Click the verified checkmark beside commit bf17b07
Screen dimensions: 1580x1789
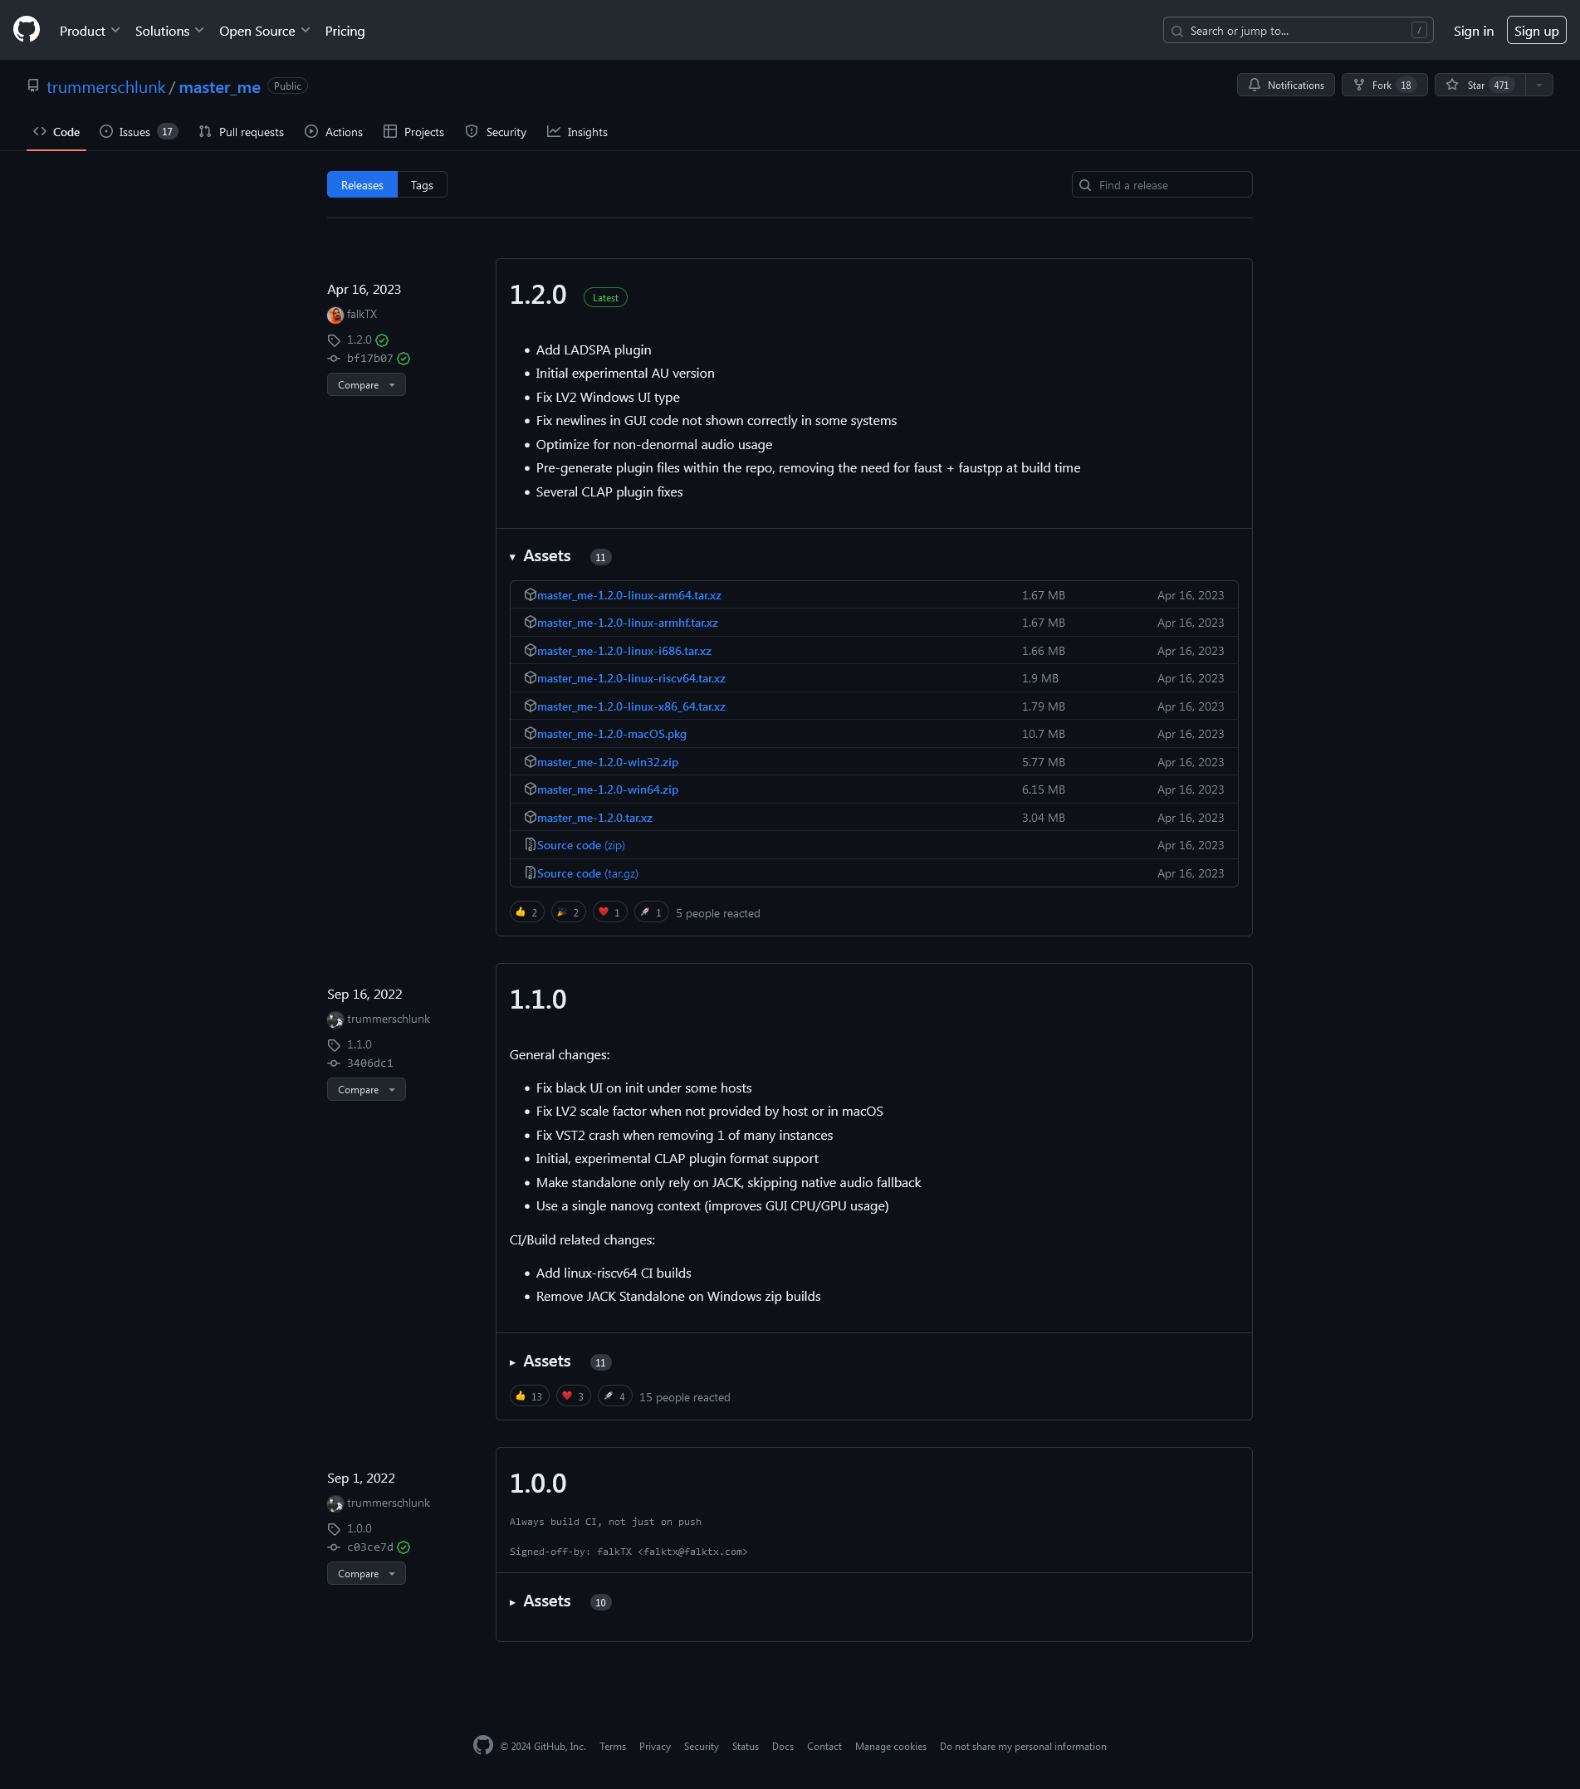coord(404,359)
